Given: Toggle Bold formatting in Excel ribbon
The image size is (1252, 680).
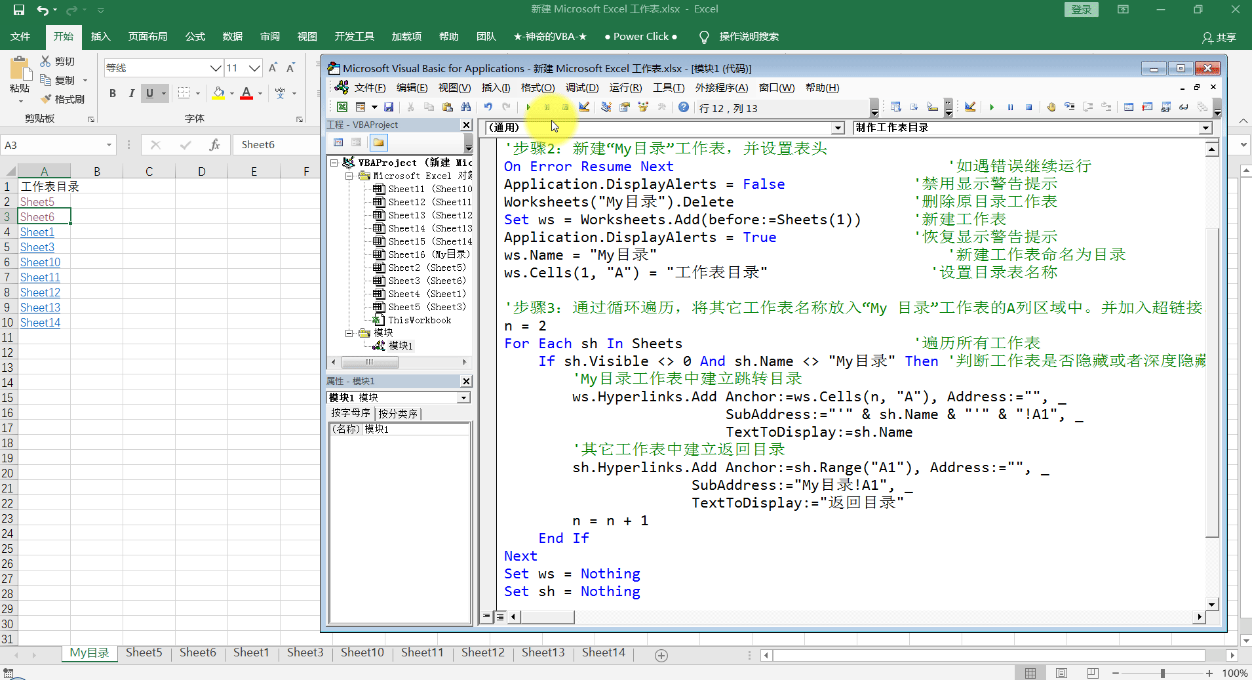Looking at the screenshot, I should (113, 93).
